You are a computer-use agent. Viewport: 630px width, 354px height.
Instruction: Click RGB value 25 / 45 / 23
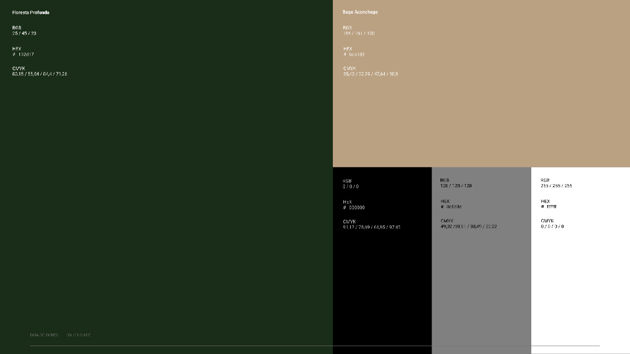(x=24, y=34)
